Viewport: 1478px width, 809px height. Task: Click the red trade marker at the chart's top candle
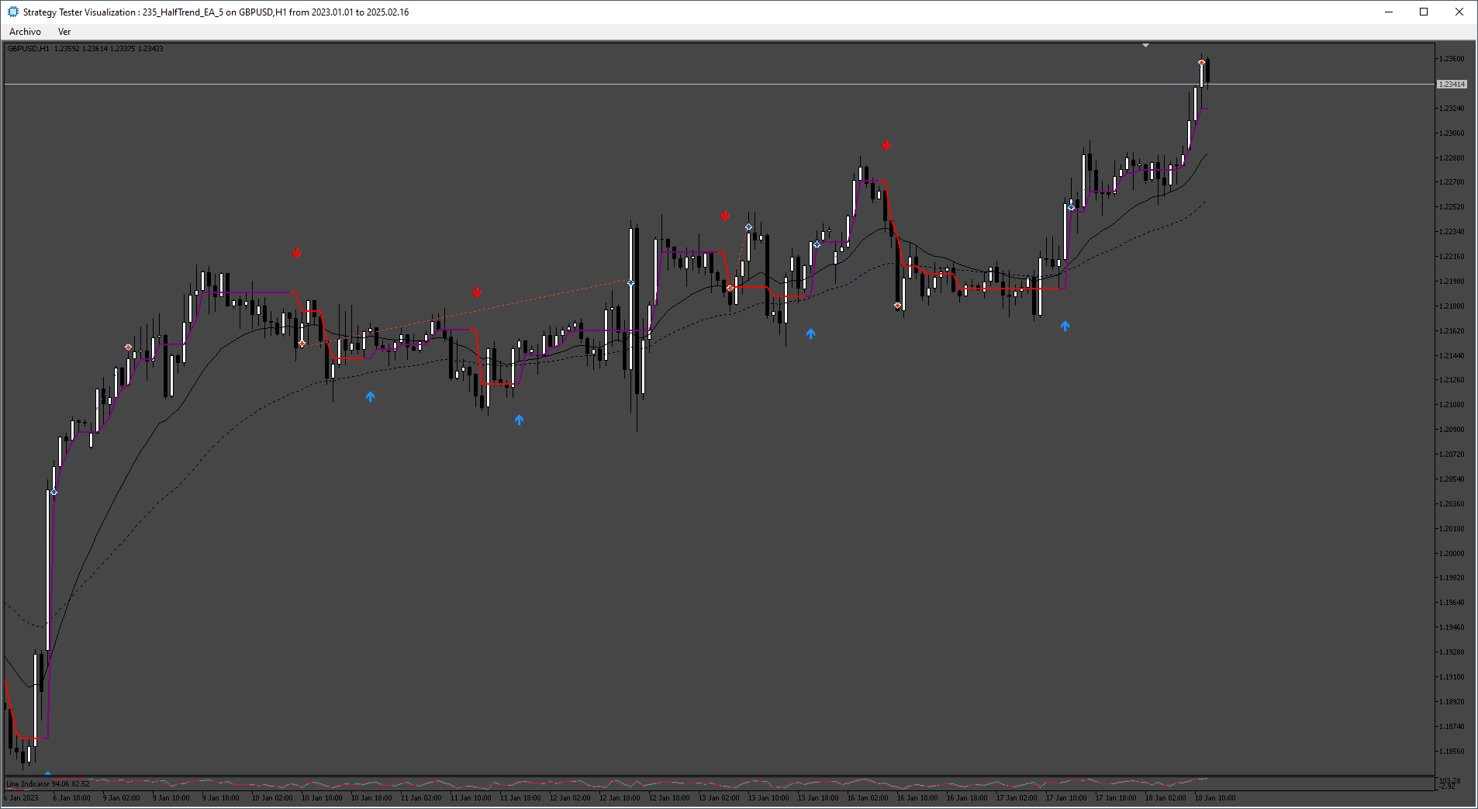(x=1201, y=63)
